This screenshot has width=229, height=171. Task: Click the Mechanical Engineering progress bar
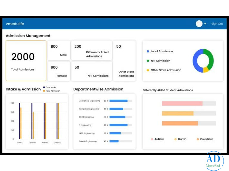click(121, 101)
